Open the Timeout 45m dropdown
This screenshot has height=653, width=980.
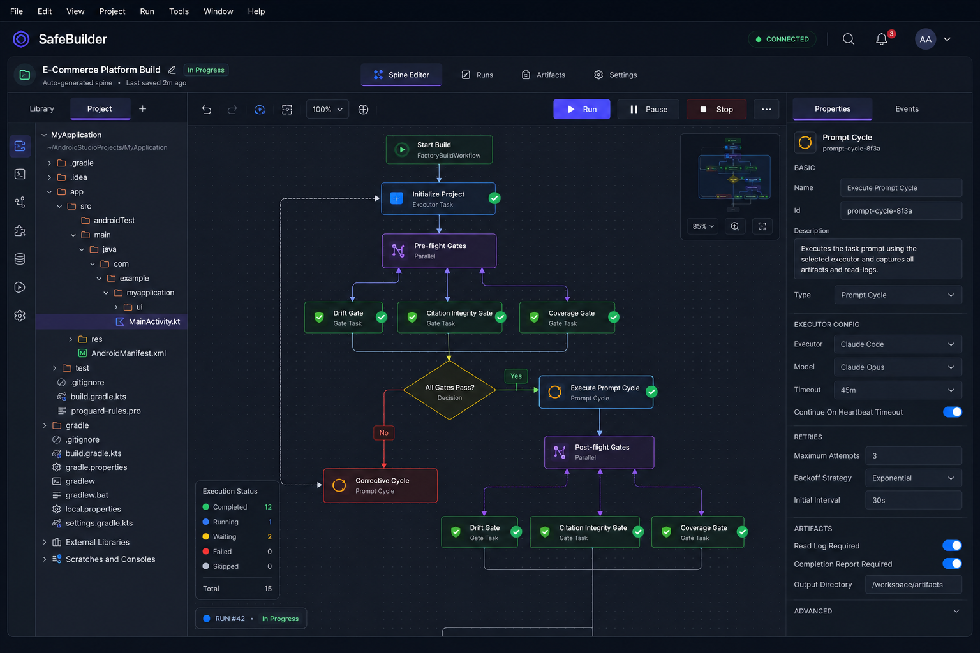[x=898, y=390]
